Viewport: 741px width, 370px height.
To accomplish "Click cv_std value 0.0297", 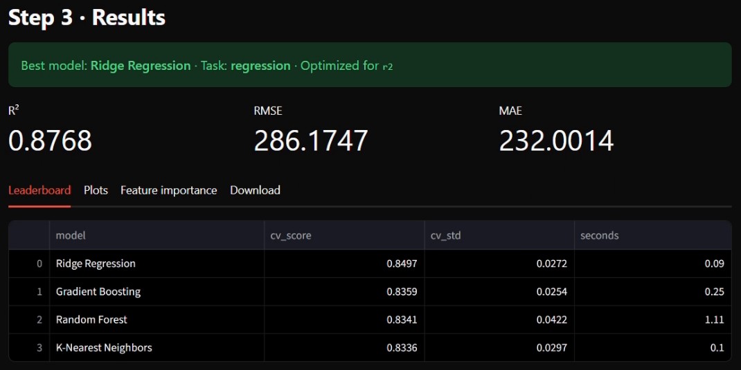I will click(x=499, y=348).
